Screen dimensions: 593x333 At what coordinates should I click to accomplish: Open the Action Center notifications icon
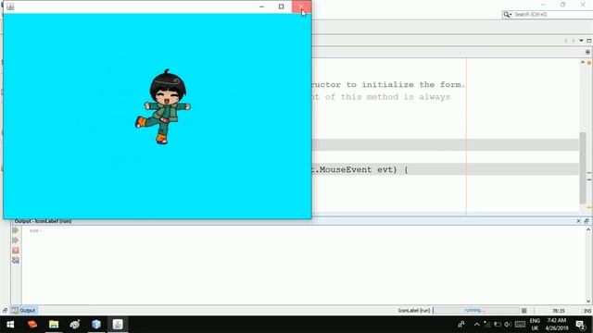click(581, 325)
